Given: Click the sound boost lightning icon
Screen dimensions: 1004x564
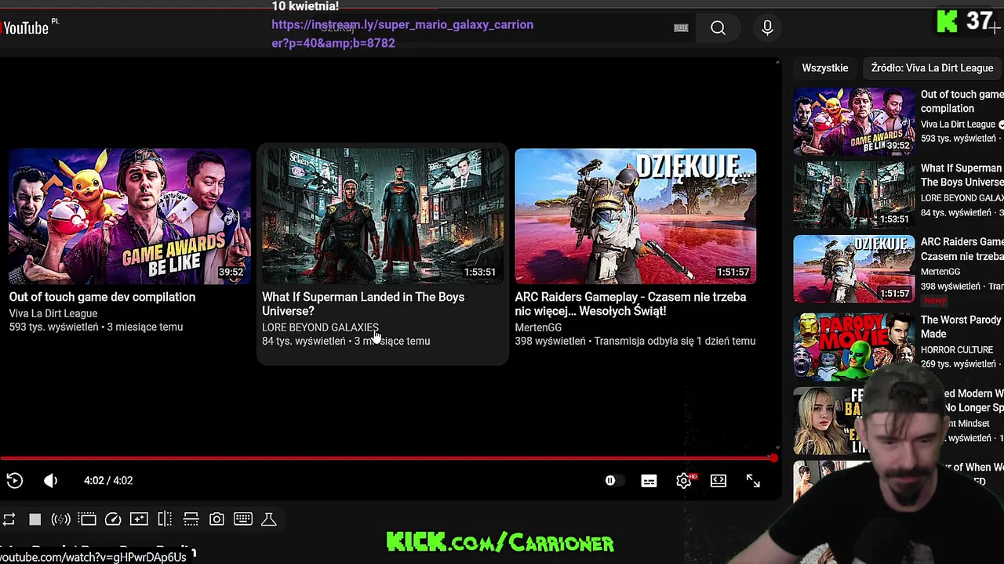Looking at the screenshot, I should click(x=60, y=519).
